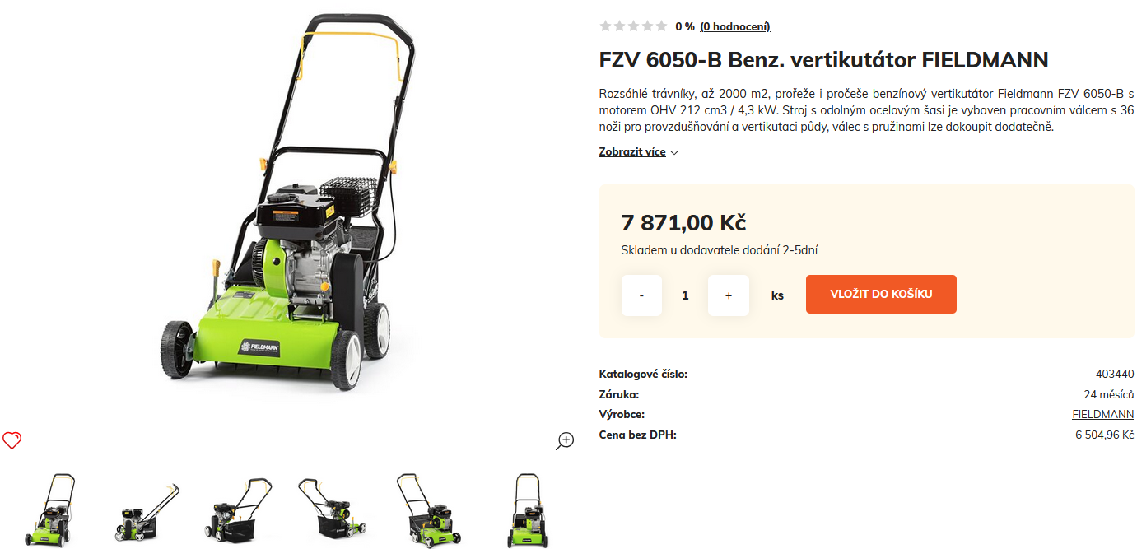1137x549 pixels.
Task: Open the (0 hodnocení) reviews link
Action: coord(735,26)
